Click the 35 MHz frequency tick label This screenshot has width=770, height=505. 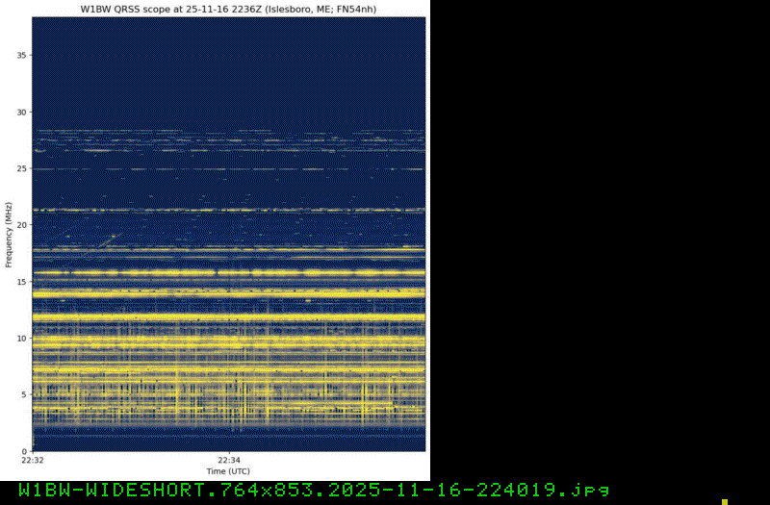click(20, 56)
